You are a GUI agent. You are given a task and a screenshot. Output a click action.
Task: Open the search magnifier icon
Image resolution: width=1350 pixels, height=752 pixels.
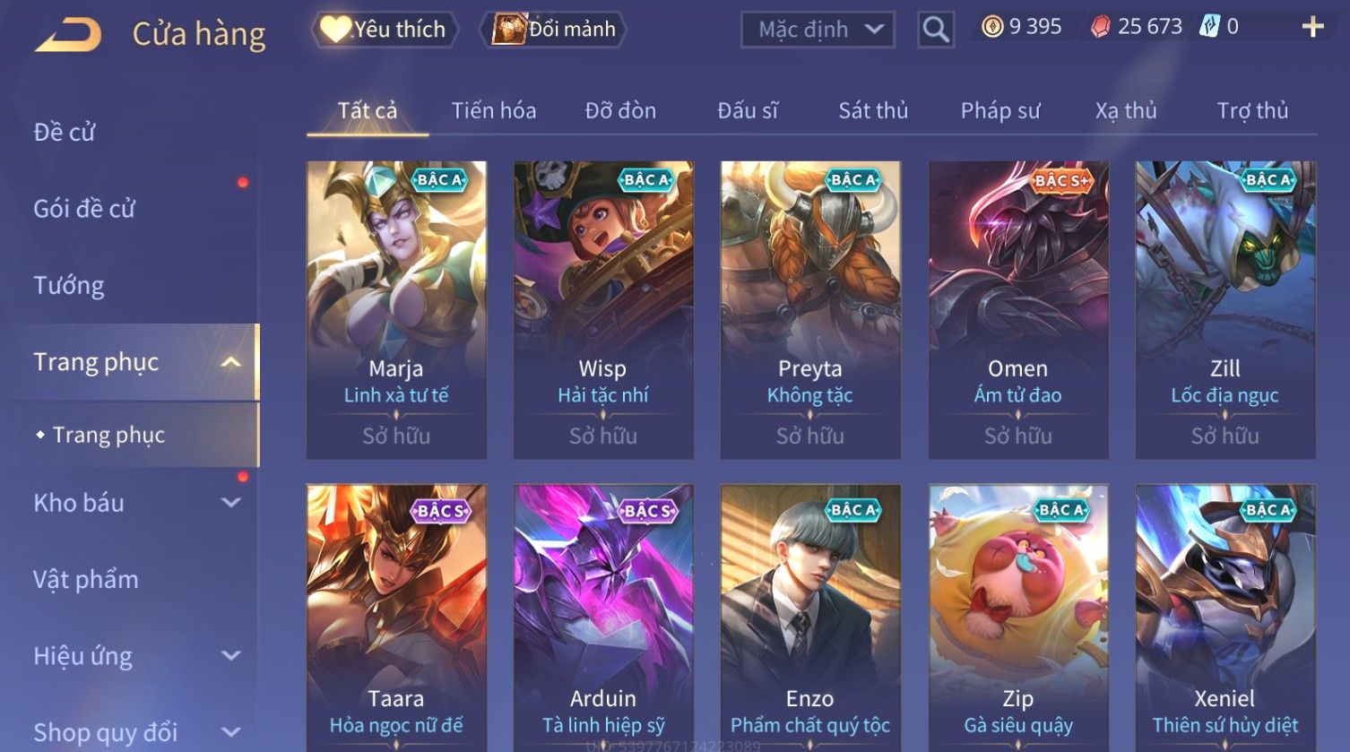coord(935,30)
